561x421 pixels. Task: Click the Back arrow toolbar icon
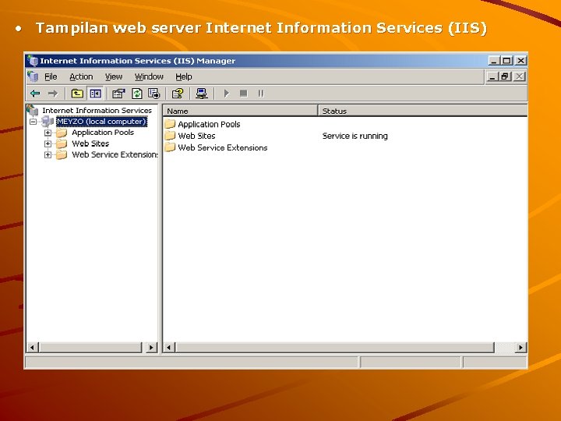point(35,94)
